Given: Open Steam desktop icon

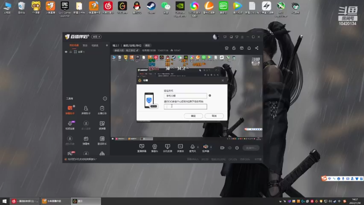Looking at the screenshot, I should [x=151, y=8].
